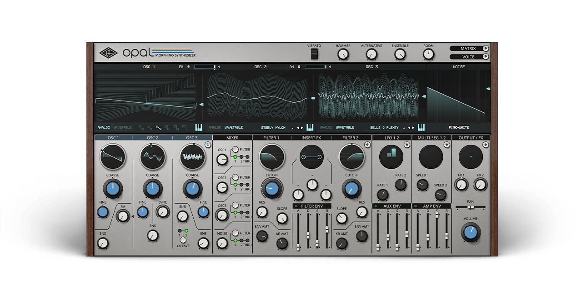Click the piano keyboard icon for OSC 3

[421, 127]
